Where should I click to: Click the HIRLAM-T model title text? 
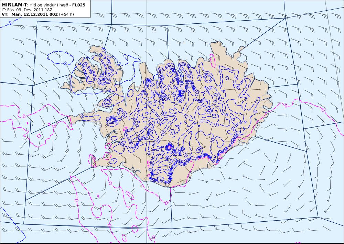click(x=14, y=5)
